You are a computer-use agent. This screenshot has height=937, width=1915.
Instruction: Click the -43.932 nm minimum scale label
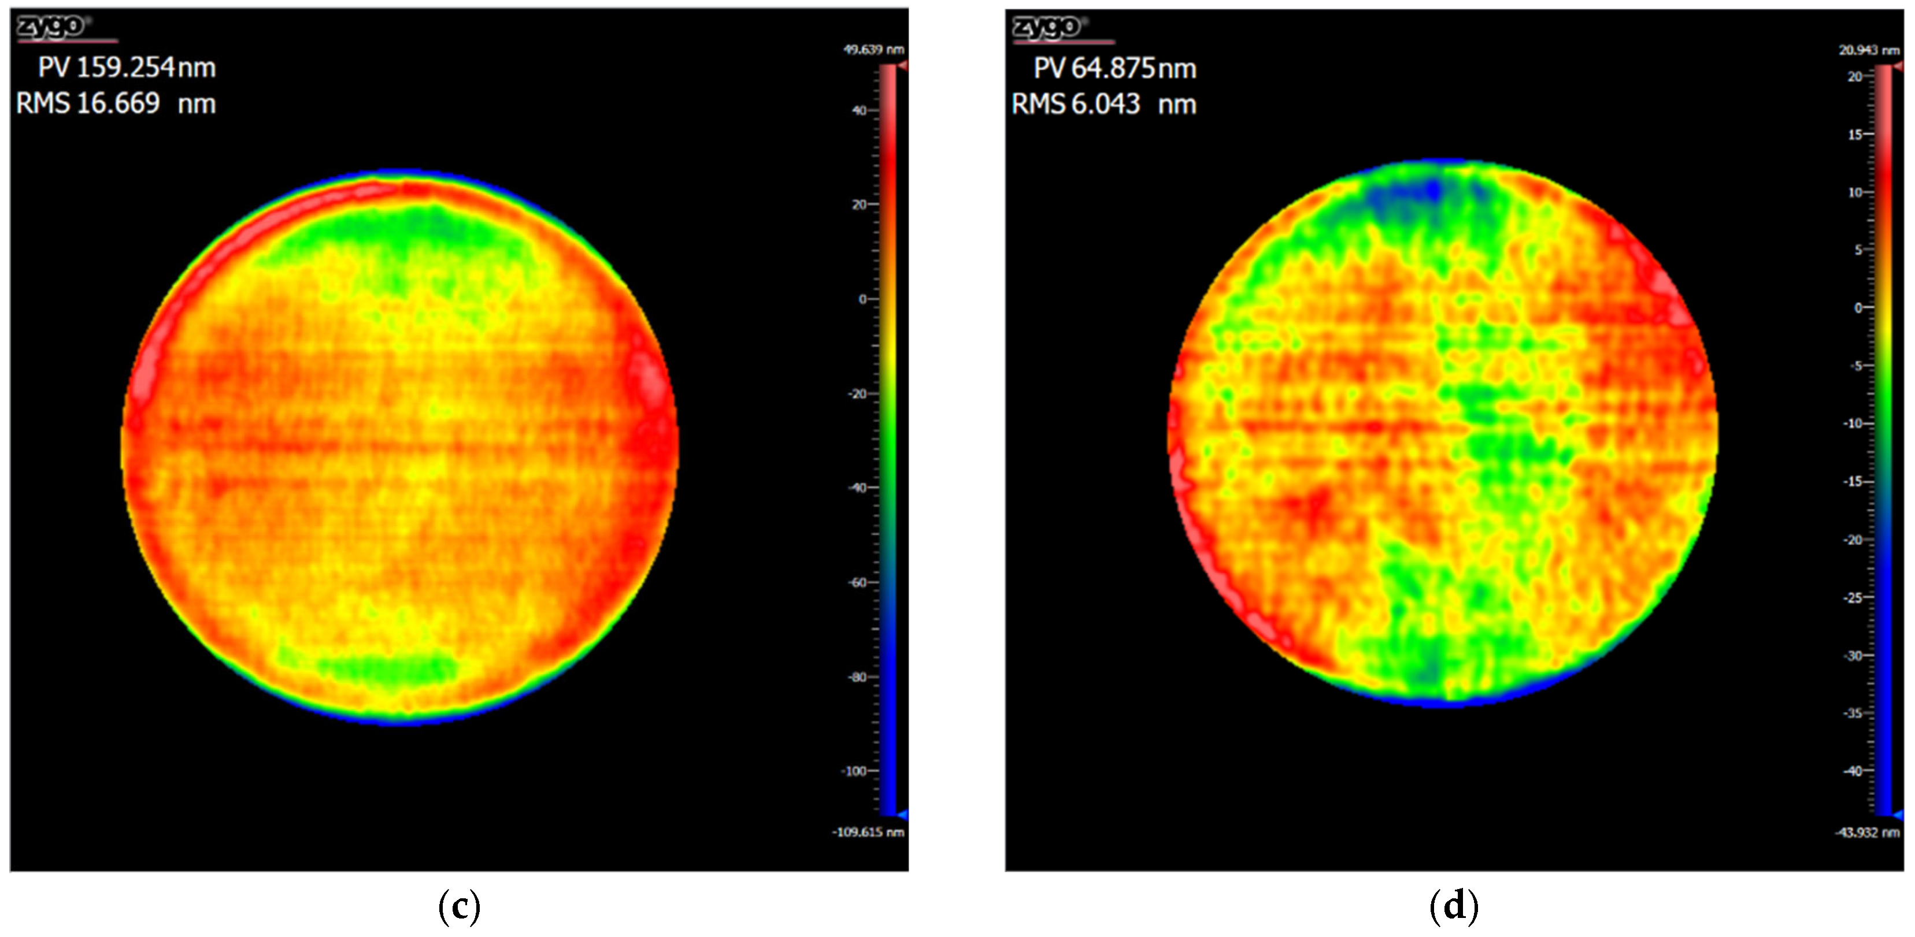(x=1866, y=832)
